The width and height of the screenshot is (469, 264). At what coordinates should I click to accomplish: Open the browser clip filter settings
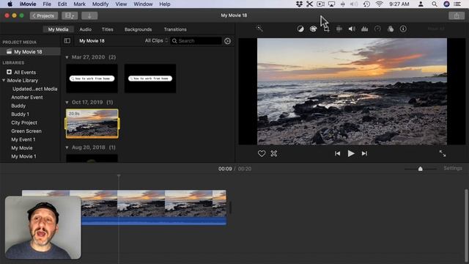click(228, 41)
